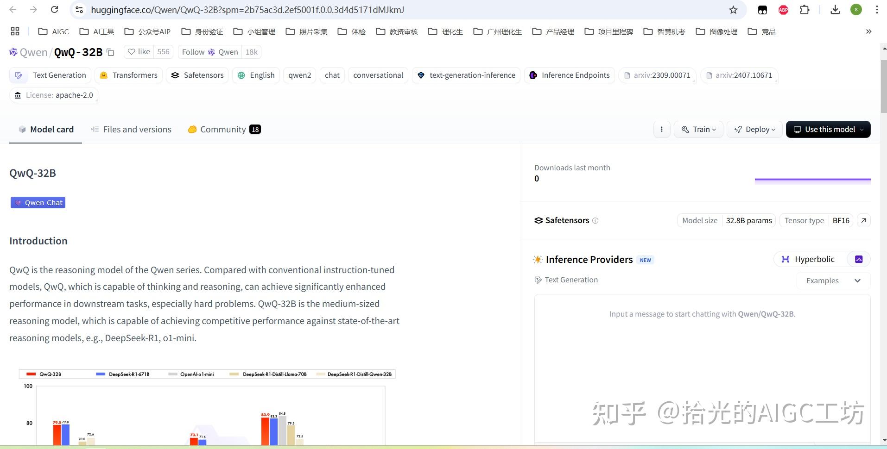Viewport: 887px width, 449px height.
Task: Open the Community tab with 18 discussions
Action: click(x=223, y=129)
